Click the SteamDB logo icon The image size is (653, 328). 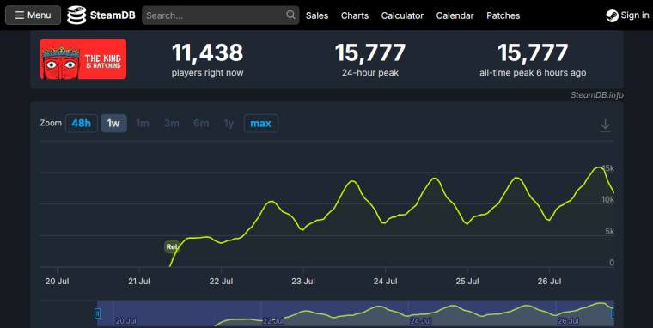pos(76,15)
